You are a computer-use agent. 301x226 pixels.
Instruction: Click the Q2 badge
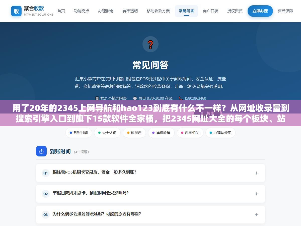click(x=46, y=194)
